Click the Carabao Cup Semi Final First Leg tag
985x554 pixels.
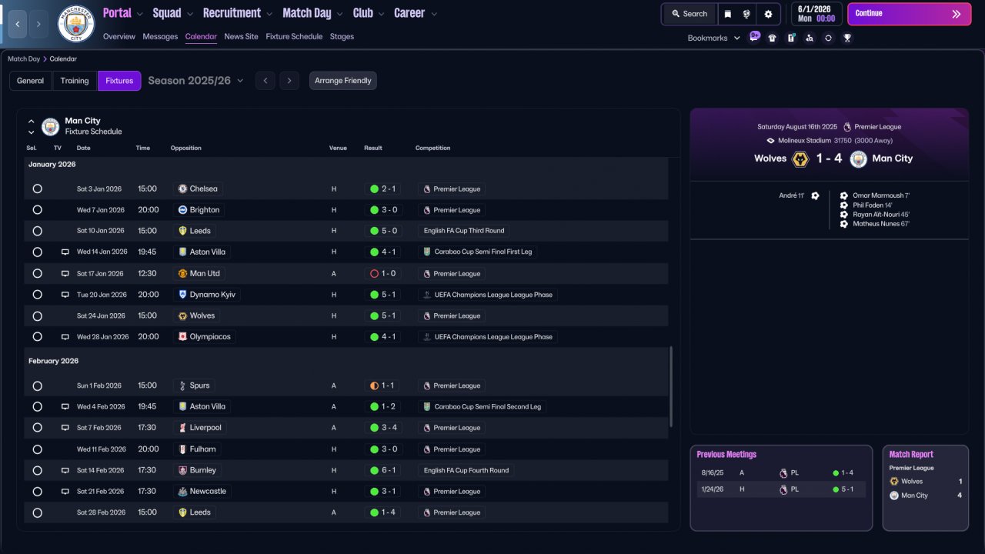point(478,252)
